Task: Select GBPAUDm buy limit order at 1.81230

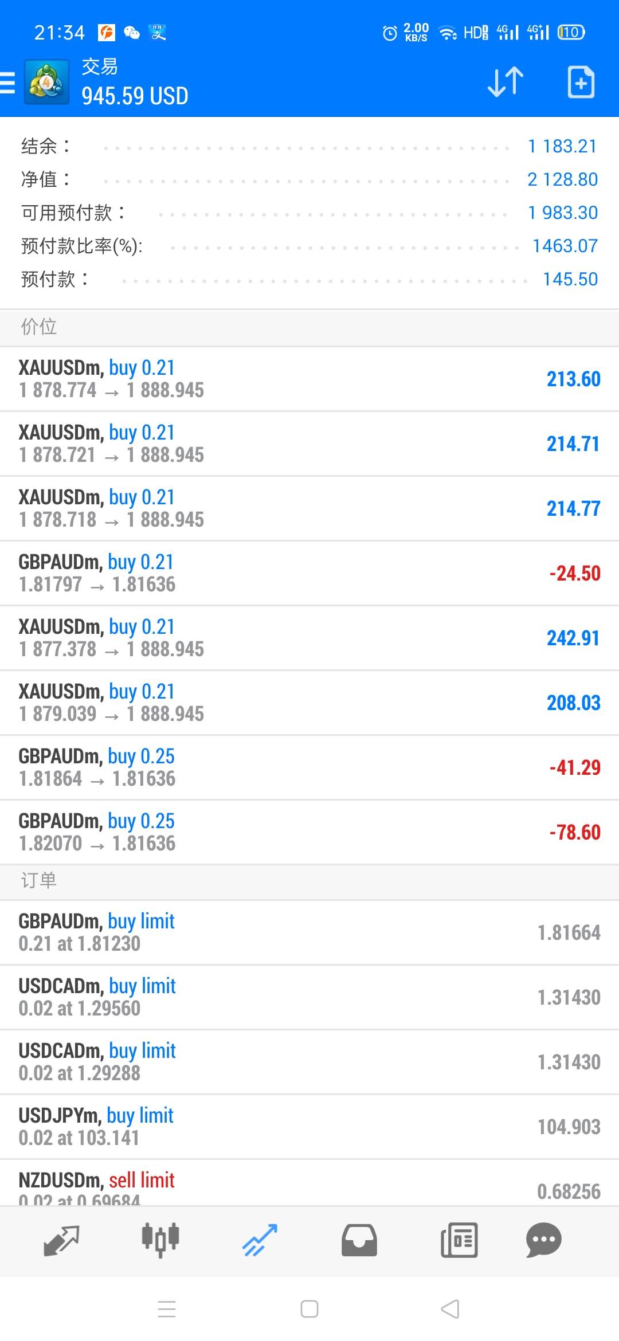Action: (309, 932)
